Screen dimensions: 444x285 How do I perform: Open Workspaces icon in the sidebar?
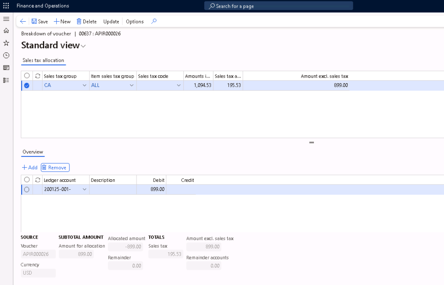coord(6,68)
